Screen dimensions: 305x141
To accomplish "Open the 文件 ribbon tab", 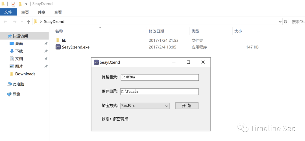I will click(x=8, y=12).
